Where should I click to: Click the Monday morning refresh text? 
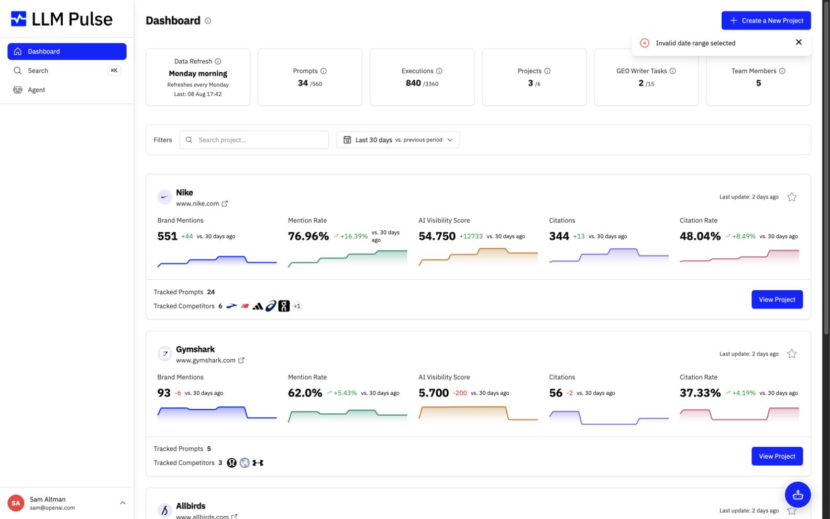click(x=198, y=73)
